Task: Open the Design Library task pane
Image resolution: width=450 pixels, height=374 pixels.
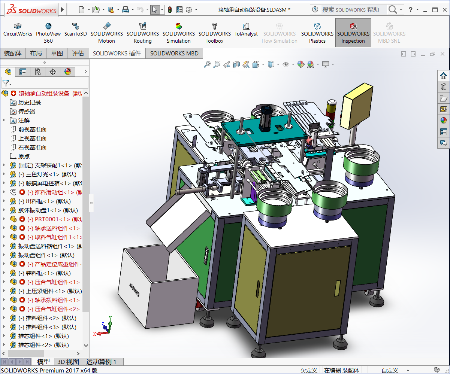Action: [x=444, y=87]
